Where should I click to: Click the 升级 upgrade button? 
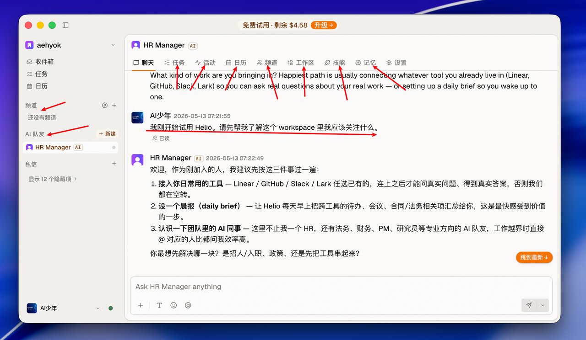(x=324, y=25)
